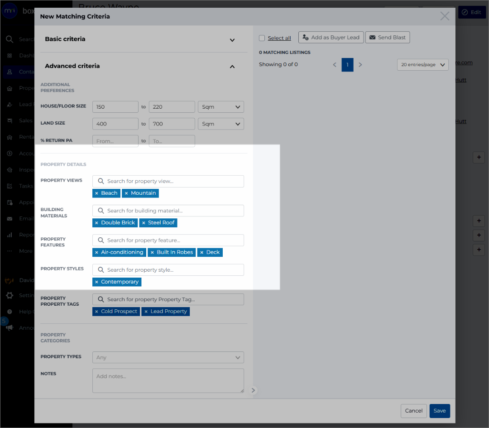Expand the Basic criteria section
The image size is (489, 428).
(x=232, y=40)
